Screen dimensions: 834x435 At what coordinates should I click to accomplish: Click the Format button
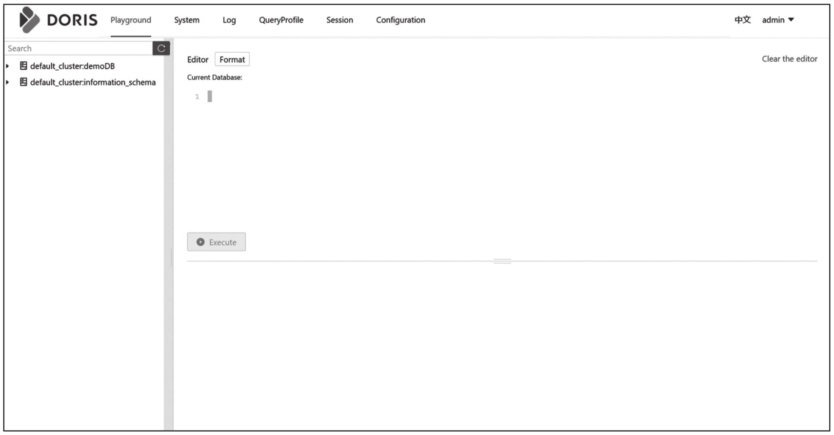(x=232, y=59)
